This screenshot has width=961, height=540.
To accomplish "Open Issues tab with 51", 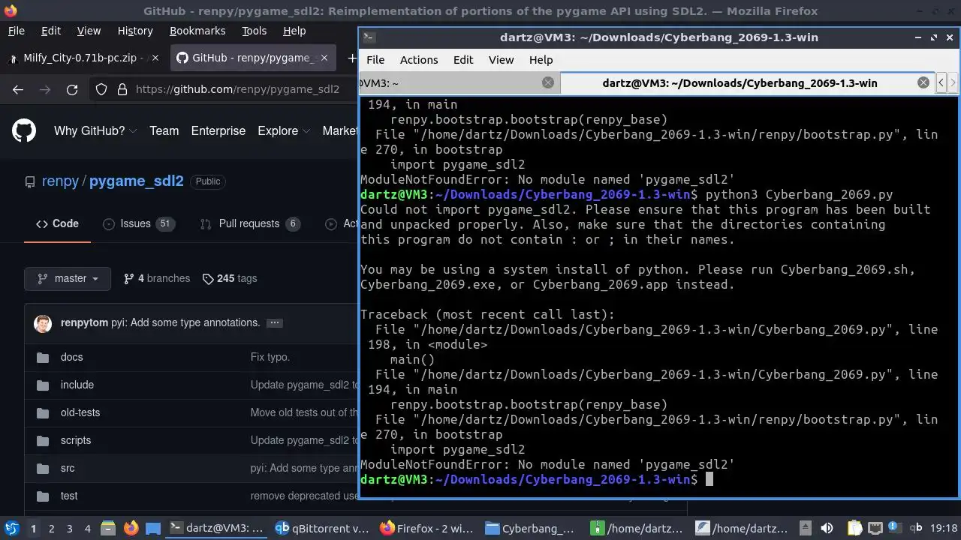I will pyautogui.click(x=138, y=223).
